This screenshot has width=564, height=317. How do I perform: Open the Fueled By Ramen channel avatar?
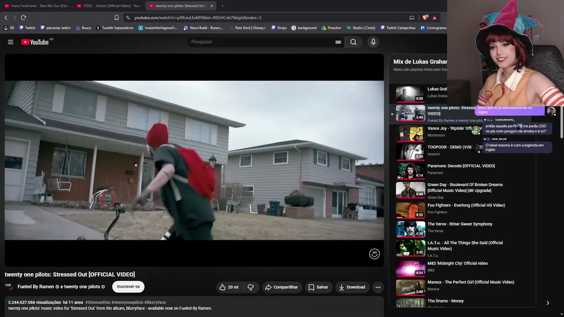(x=9, y=287)
